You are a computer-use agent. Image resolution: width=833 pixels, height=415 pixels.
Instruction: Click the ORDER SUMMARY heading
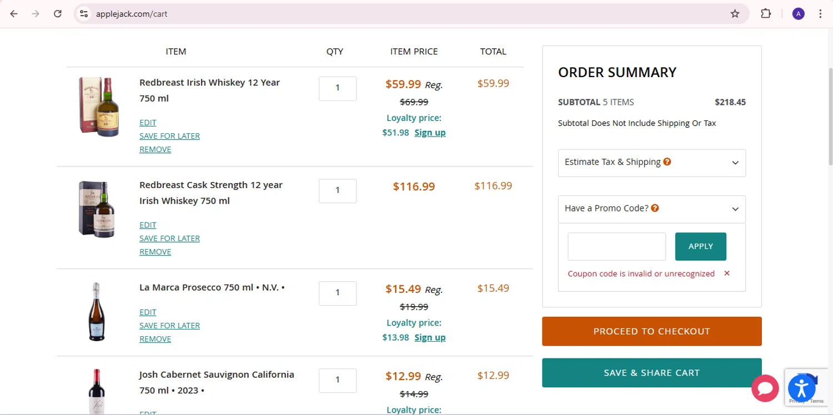click(x=617, y=73)
